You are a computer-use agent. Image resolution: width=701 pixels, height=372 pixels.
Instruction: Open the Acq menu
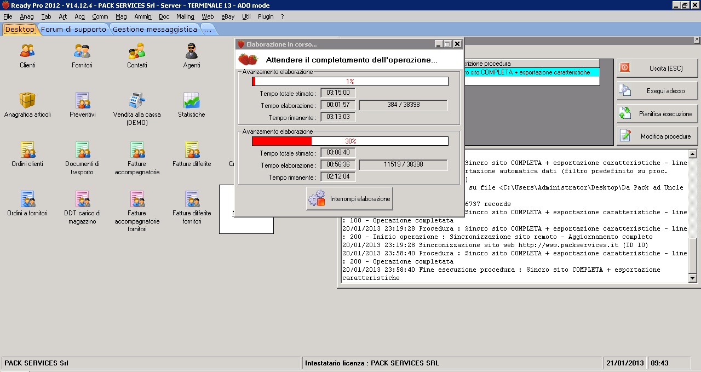tap(80, 16)
